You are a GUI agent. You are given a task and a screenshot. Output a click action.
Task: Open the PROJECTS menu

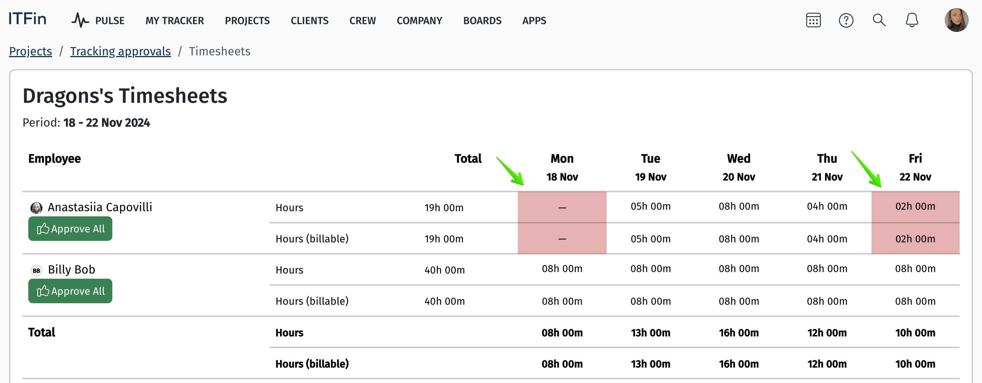click(247, 20)
